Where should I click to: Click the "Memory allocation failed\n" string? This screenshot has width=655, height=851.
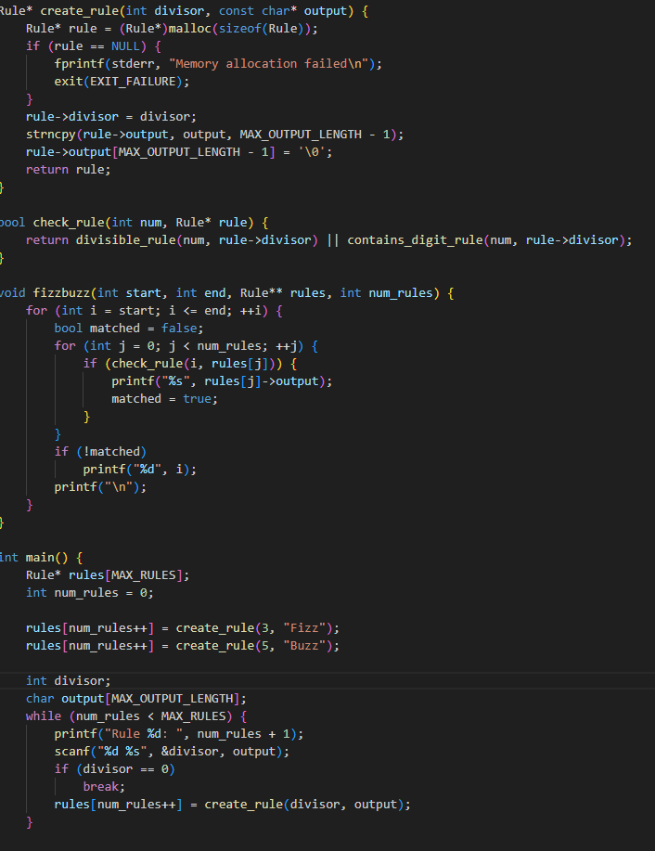(x=269, y=63)
